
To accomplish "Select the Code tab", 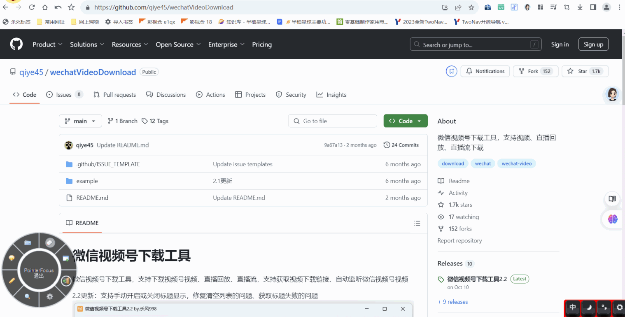I will coord(25,95).
